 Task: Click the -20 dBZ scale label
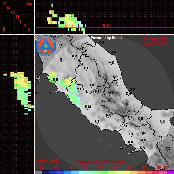pos(41,167)
